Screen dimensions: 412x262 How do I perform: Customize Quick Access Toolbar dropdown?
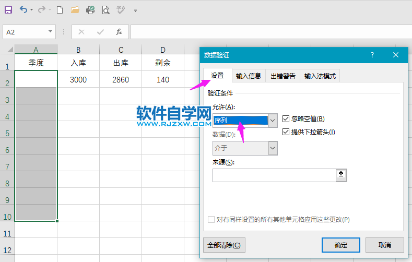136,10
